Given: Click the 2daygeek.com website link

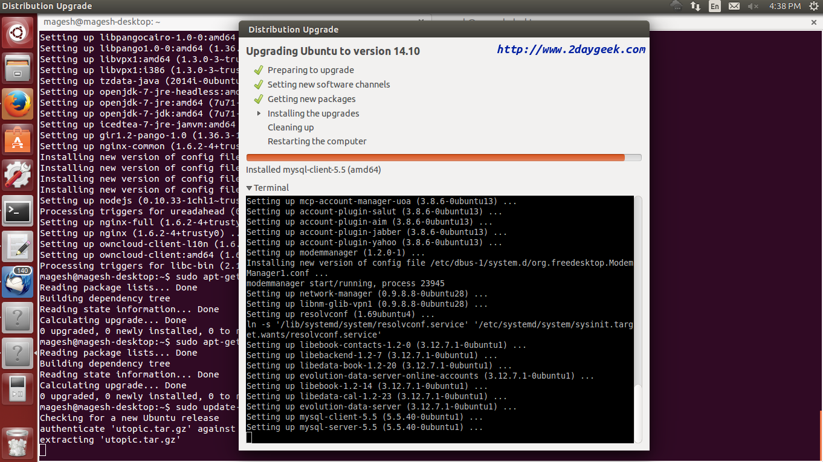Looking at the screenshot, I should tap(571, 50).
